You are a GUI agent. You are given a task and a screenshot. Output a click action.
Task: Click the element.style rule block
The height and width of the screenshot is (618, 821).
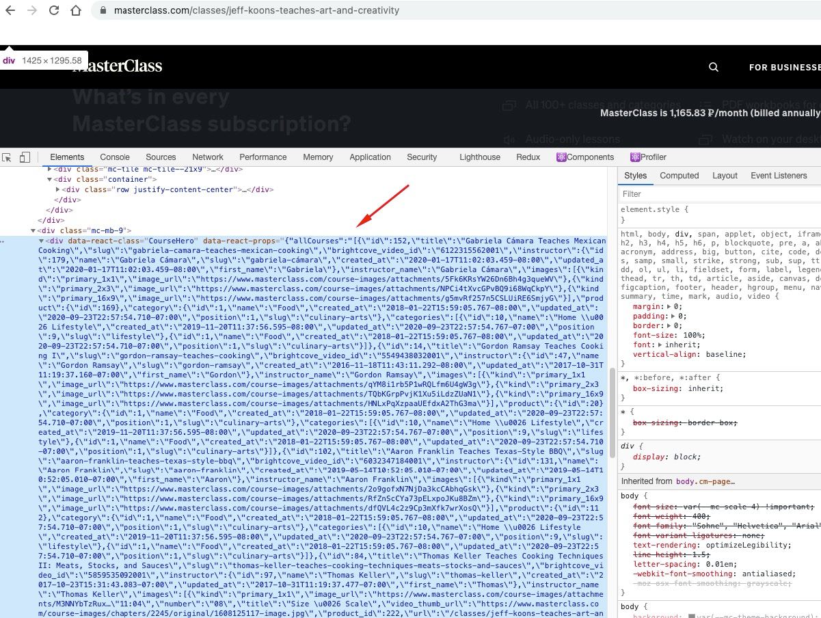click(721, 215)
